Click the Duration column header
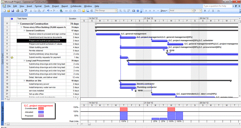Screen dimensions: 241x128 pyautogui.click(x=73, y=19)
